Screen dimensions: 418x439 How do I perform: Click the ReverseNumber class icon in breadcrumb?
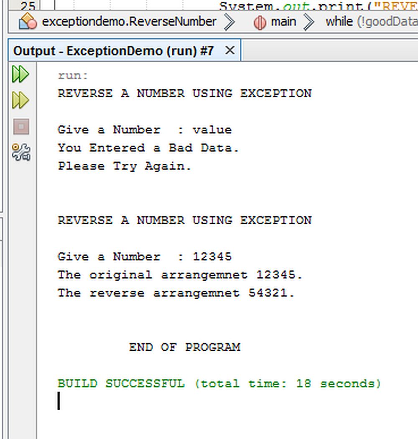[x=27, y=21]
